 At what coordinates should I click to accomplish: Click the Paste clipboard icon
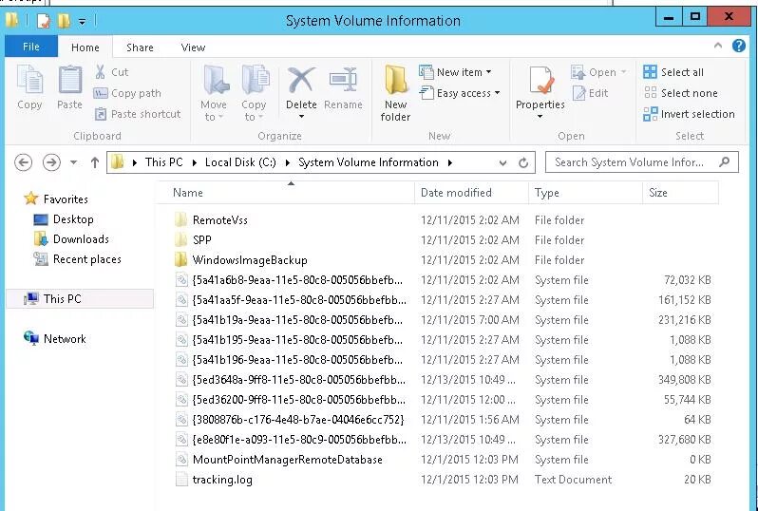[x=70, y=80]
